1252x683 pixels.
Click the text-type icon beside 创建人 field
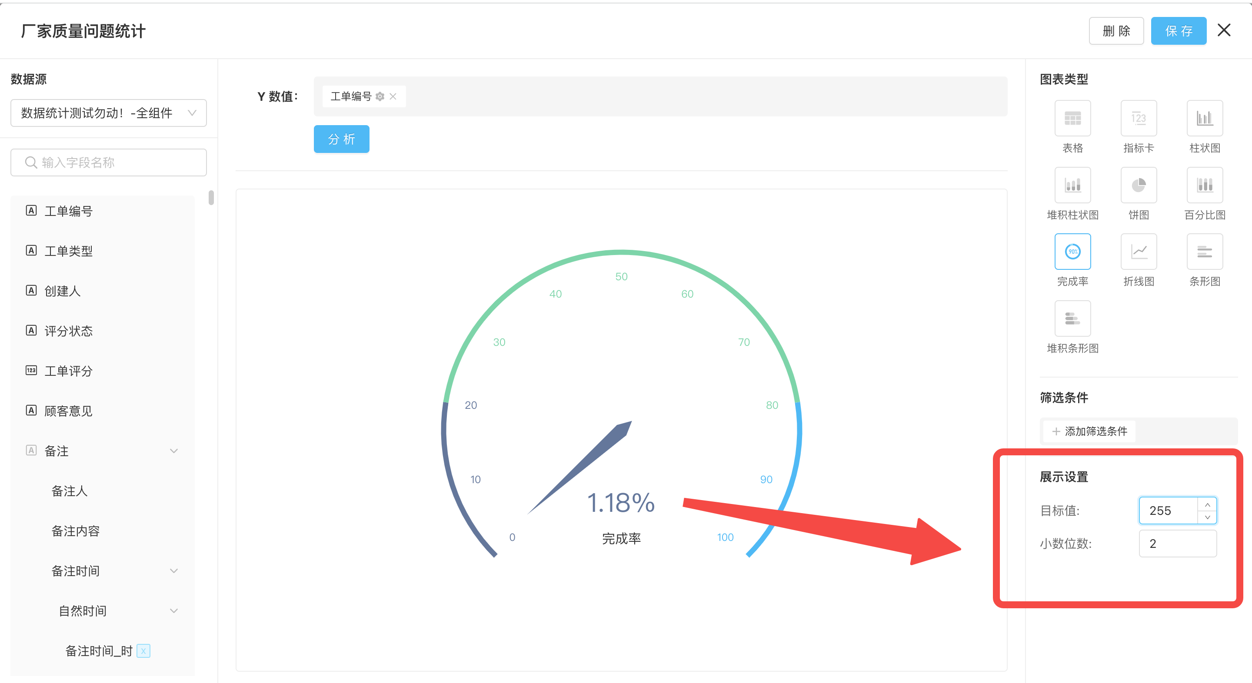pyautogui.click(x=31, y=291)
